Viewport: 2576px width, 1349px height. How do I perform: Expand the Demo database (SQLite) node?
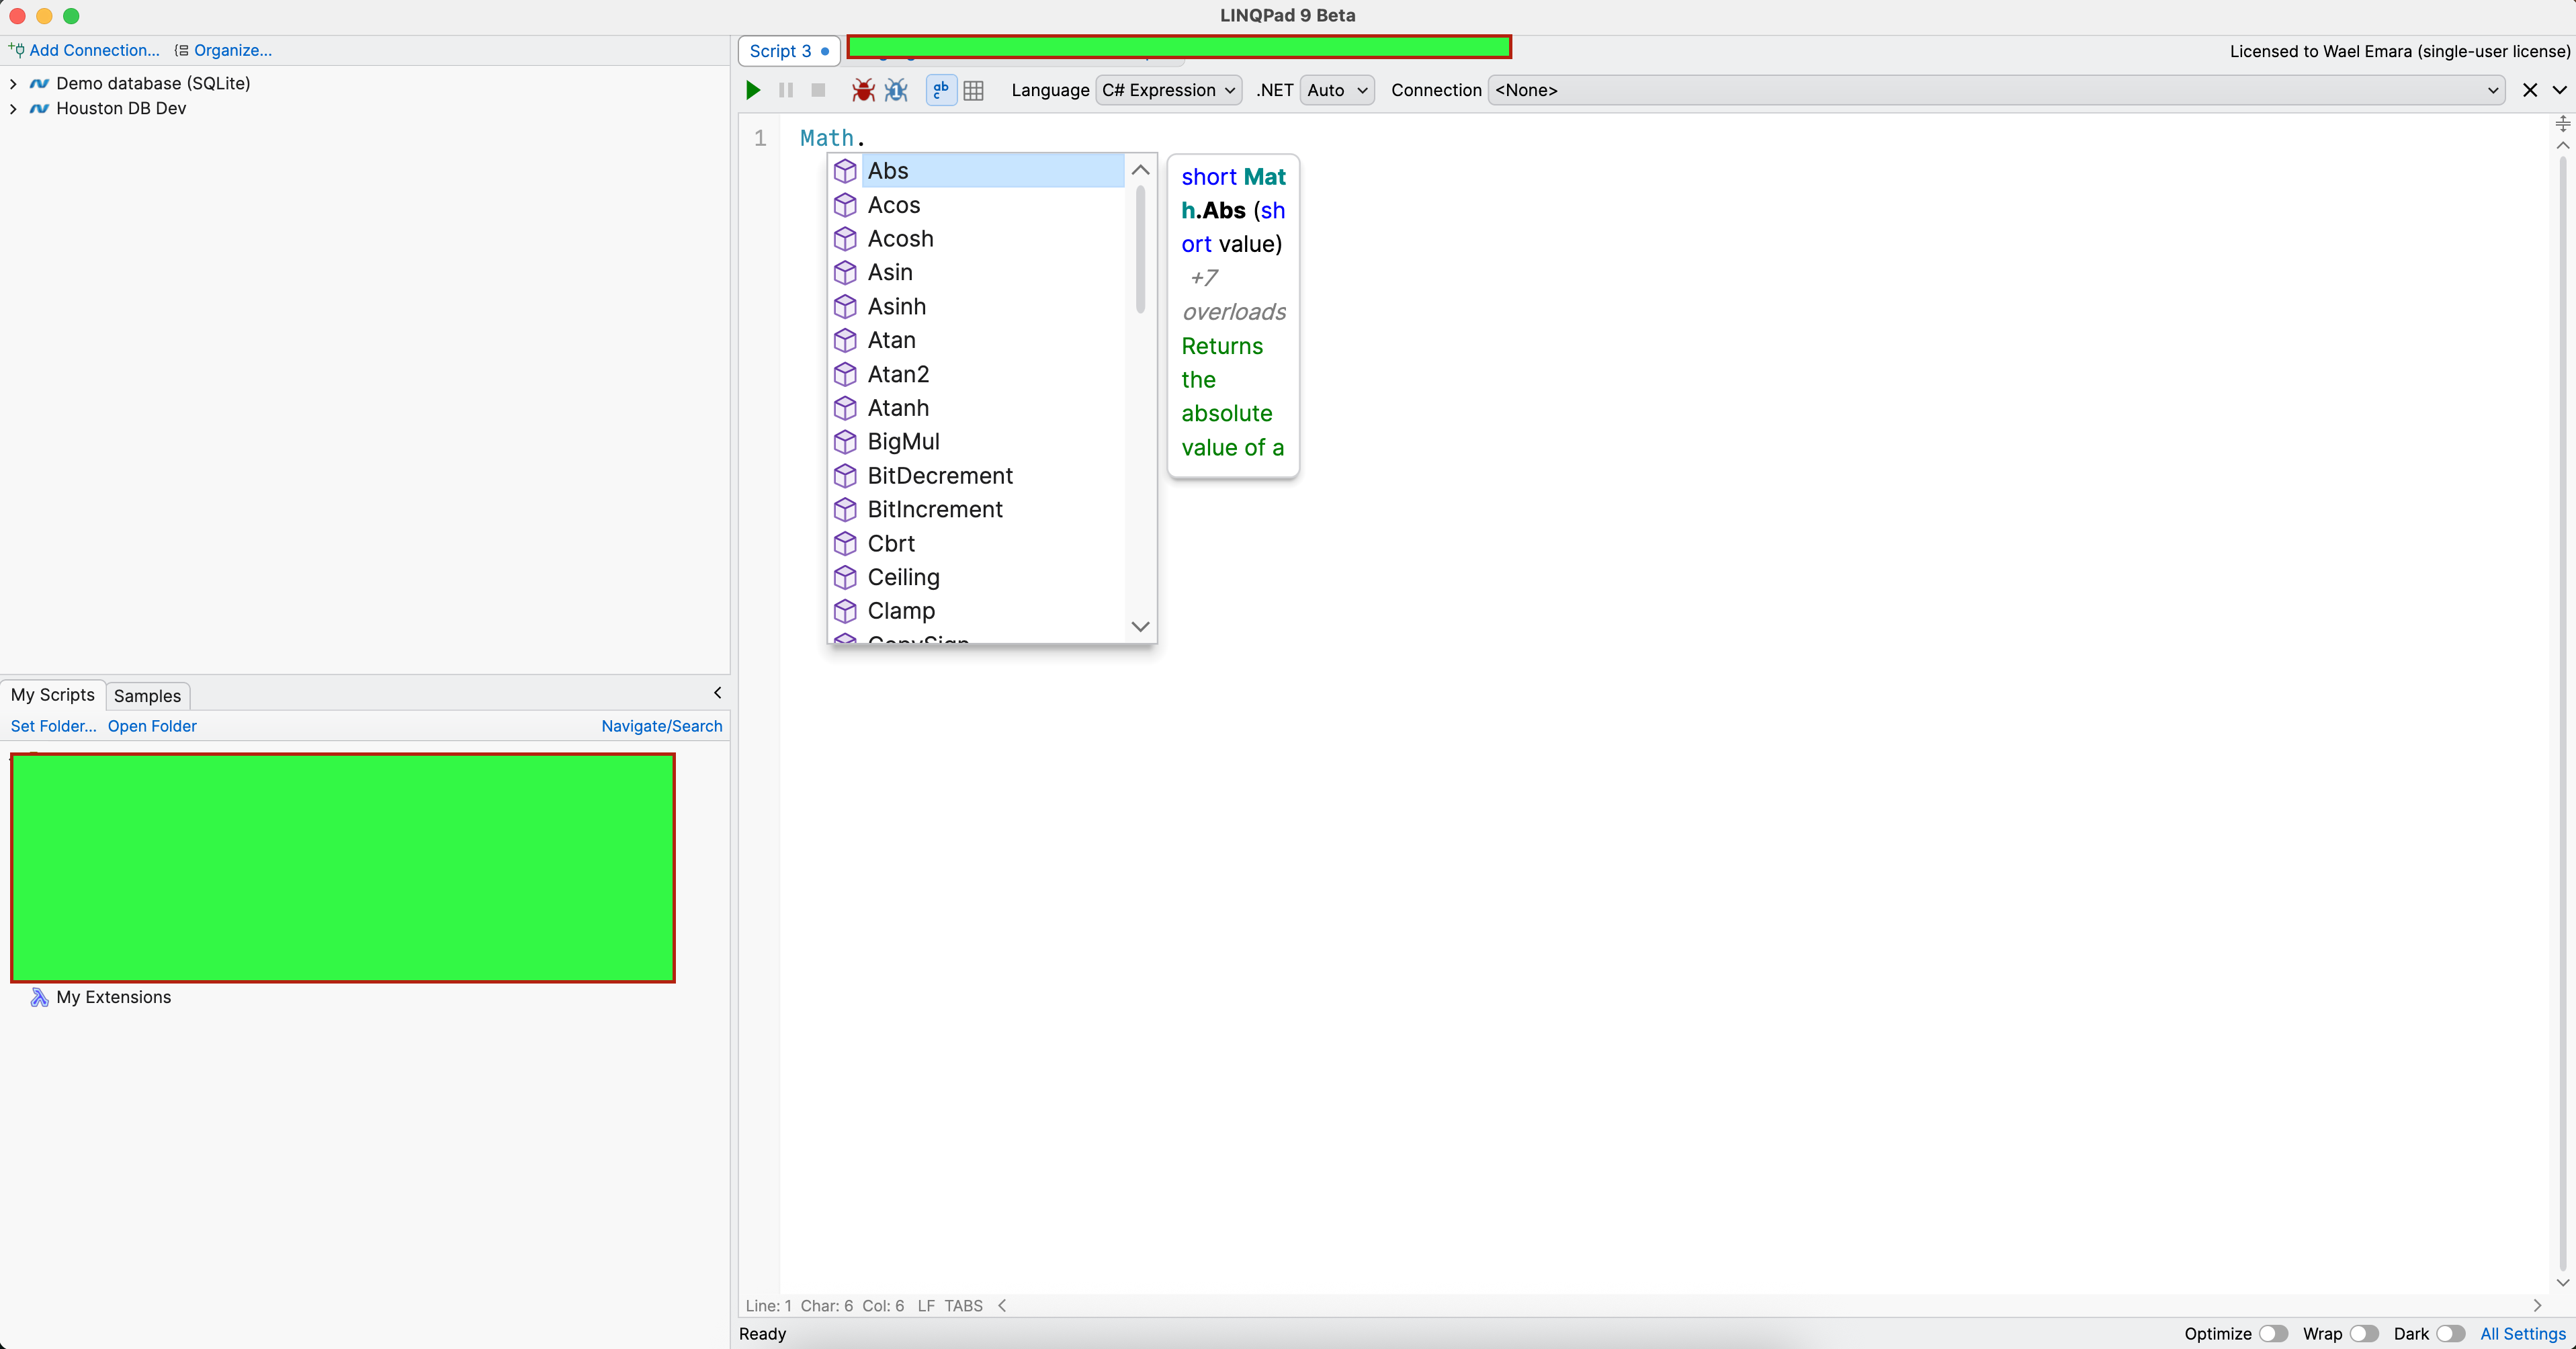pos(13,84)
